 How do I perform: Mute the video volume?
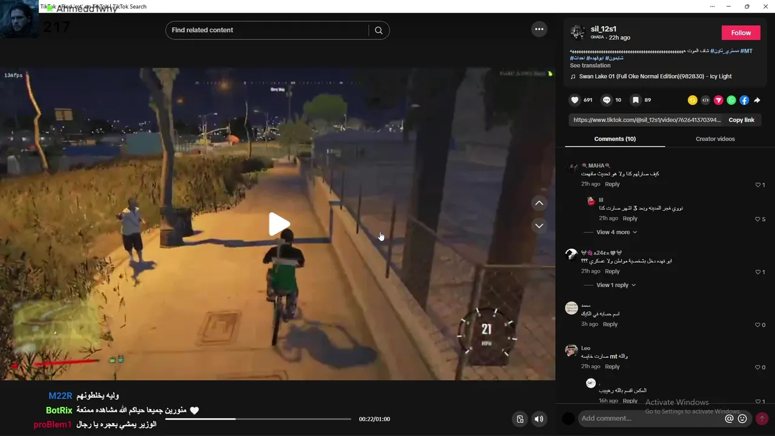(x=538, y=419)
